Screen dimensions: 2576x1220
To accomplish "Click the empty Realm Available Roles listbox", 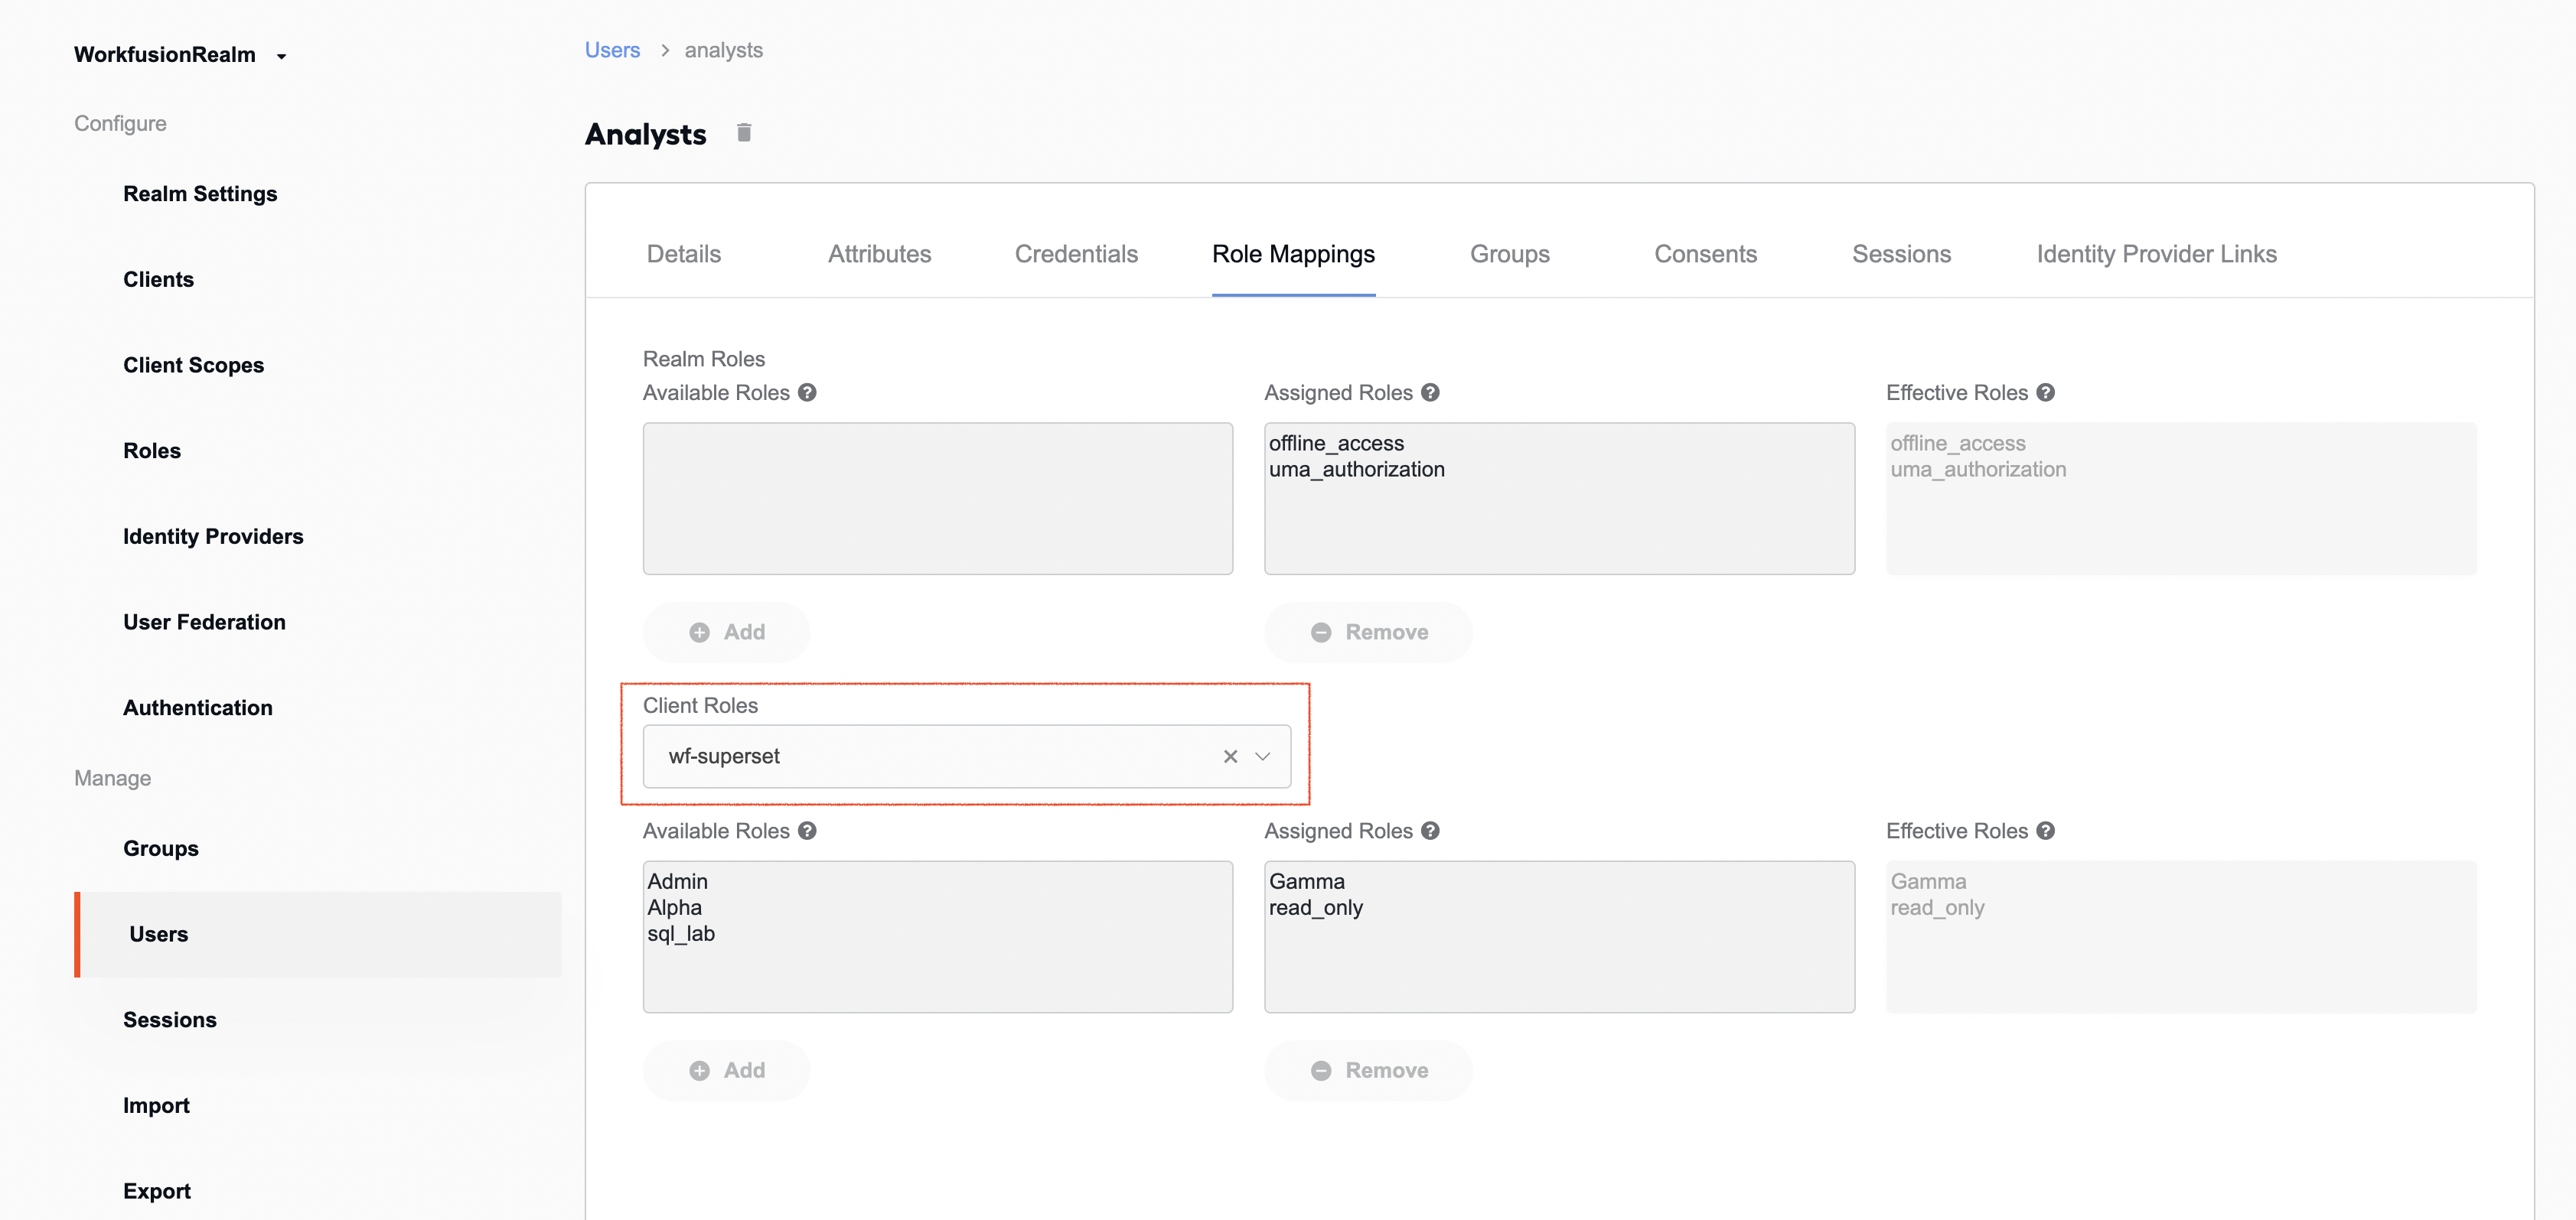I will (937, 499).
